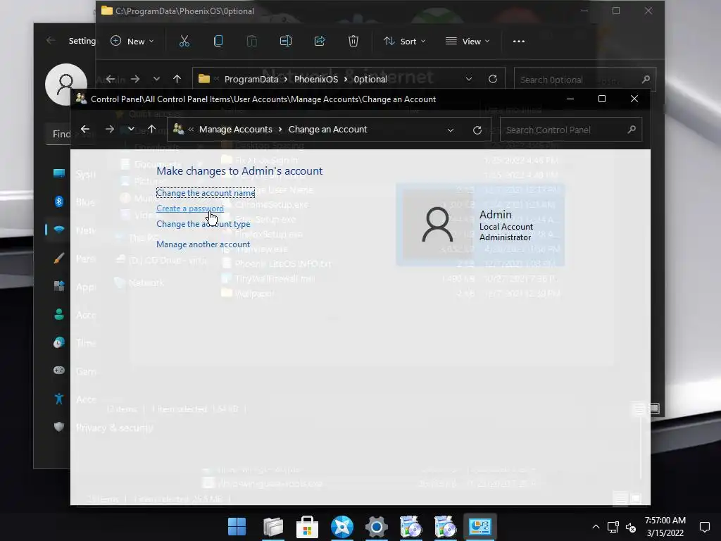Refresh the File Explorer Optional folder
The image size is (721, 541).
click(493, 79)
